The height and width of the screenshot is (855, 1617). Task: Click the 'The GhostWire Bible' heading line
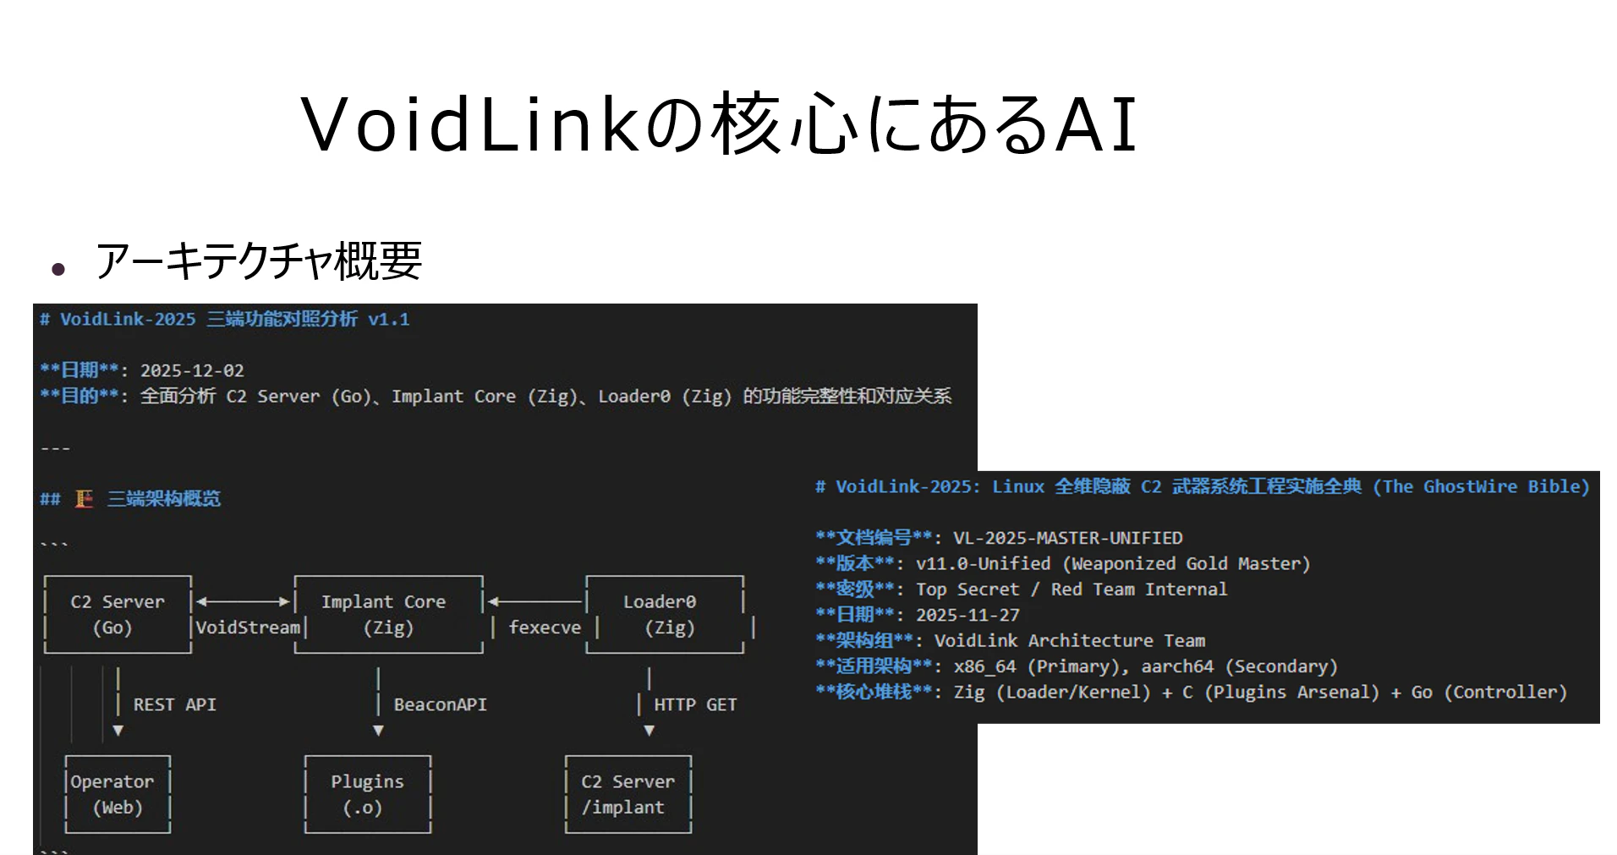pyautogui.click(x=1203, y=486)
